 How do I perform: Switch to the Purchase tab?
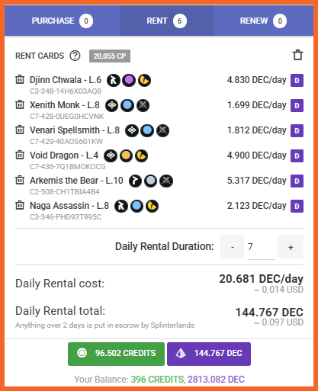[x=62, y=21]
